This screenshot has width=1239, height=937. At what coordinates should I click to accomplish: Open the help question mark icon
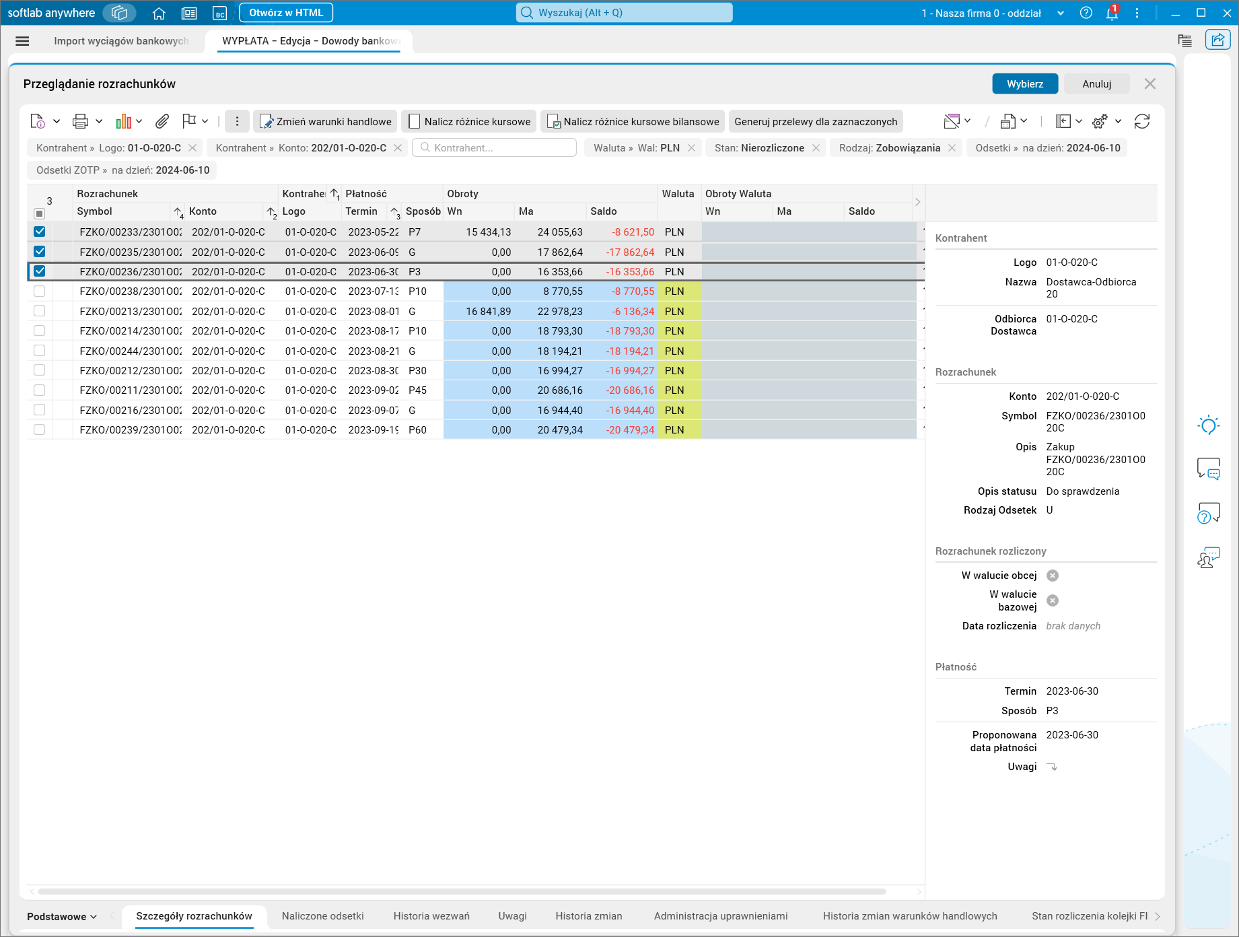[1086, 13]
